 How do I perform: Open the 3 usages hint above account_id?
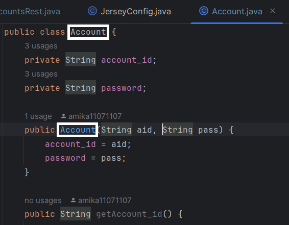[x=41, y=46]
